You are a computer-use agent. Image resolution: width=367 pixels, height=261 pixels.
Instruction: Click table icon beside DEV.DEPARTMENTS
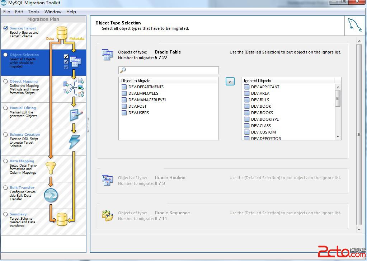tap(124, 87)
